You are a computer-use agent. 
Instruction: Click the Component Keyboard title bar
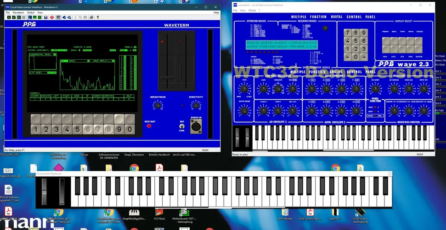pyautogui.click(x=214, y=173)
